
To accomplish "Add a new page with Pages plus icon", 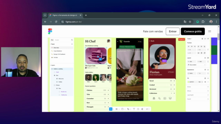I will (x=72, y=44).
